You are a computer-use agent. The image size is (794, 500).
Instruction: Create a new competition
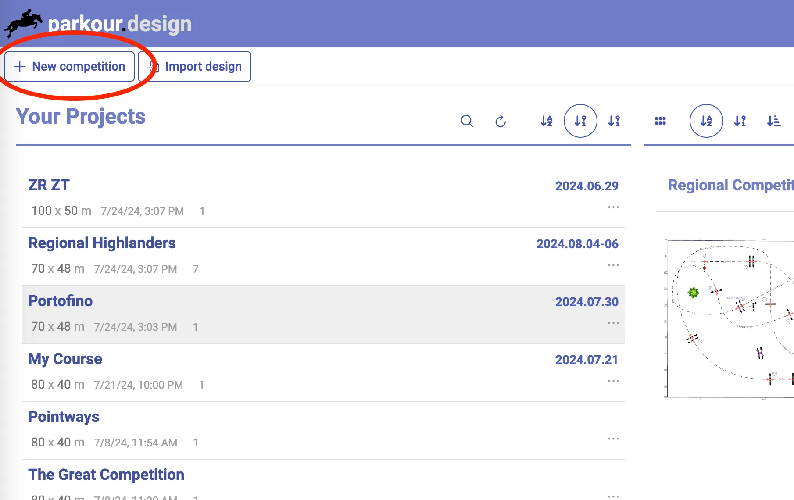[x=69, y=66]
